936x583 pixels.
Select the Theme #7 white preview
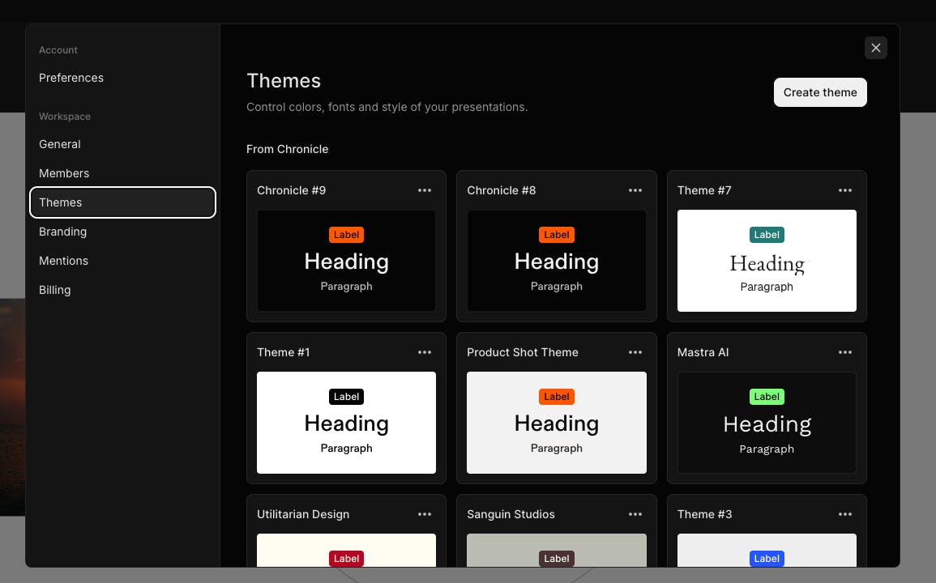[767, 261]
